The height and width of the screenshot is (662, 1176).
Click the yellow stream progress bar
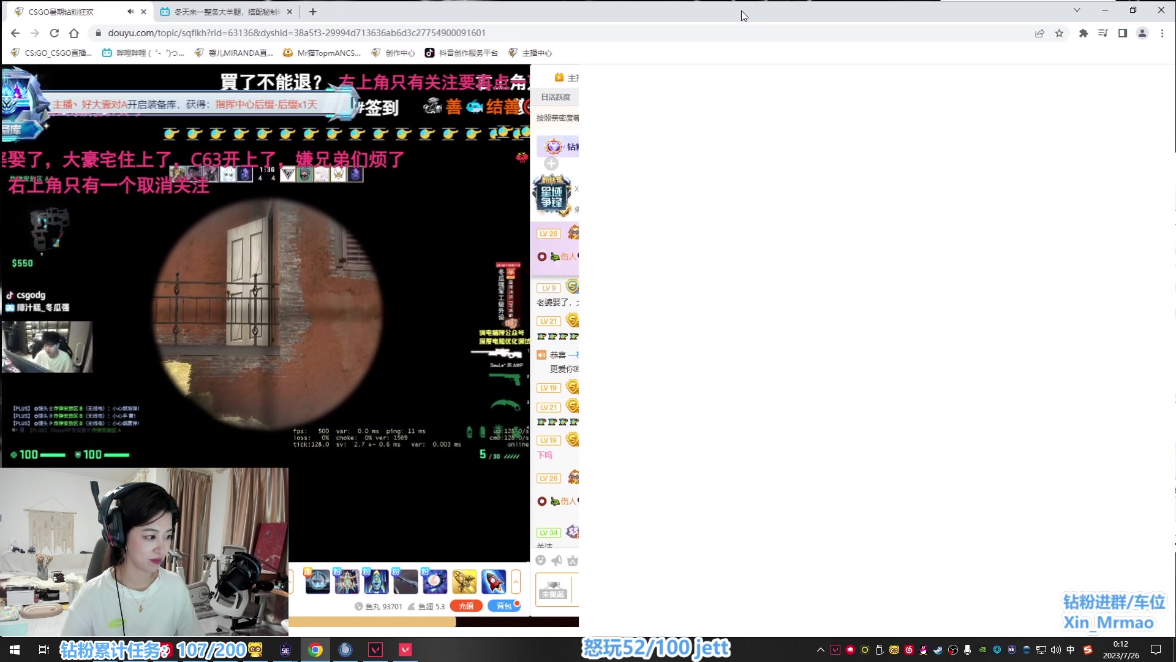[x=372, y=622]
